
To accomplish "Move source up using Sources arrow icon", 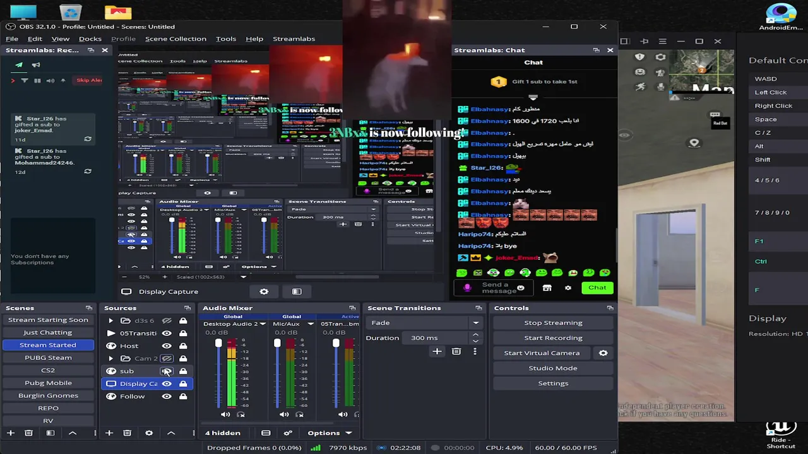I will pyautogui.click(x=170, y=433).
